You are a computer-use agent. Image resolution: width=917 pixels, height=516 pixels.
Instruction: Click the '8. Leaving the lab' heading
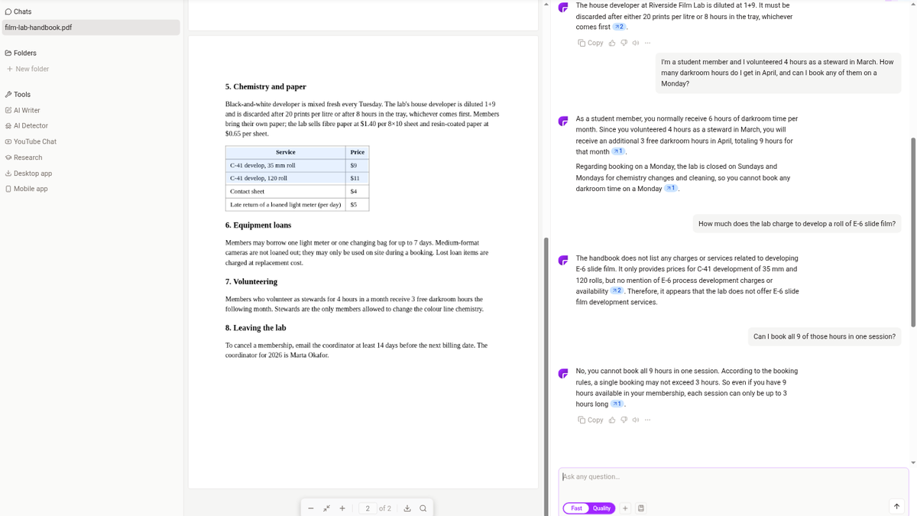tap(256, 328)
